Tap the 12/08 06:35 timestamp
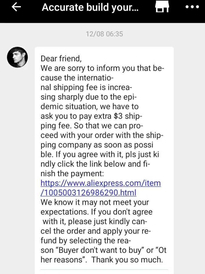This screenshot has height=274, width=205. tap(104, 34)
